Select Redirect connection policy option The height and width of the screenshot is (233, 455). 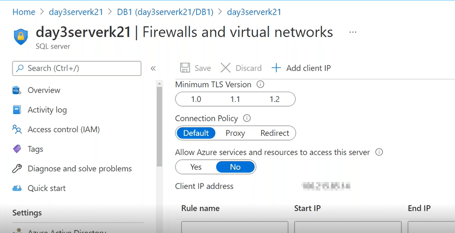tap(274, 133)
